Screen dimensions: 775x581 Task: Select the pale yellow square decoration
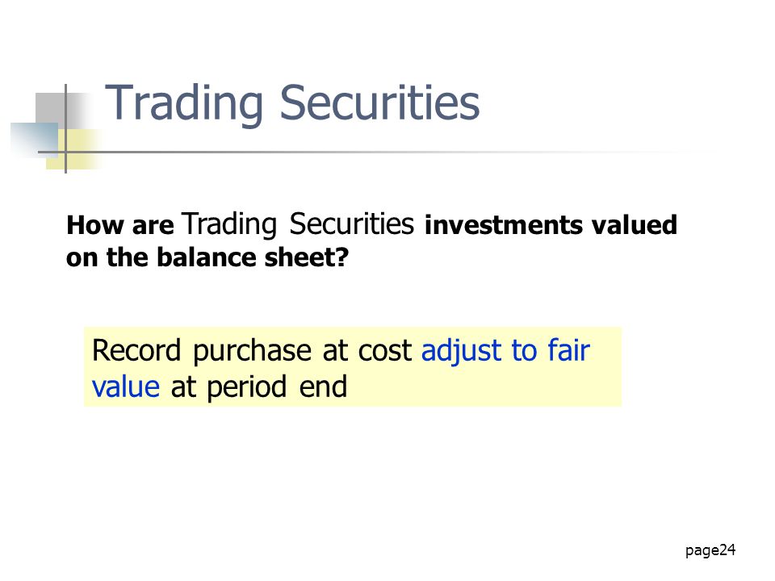pos(74,149)
